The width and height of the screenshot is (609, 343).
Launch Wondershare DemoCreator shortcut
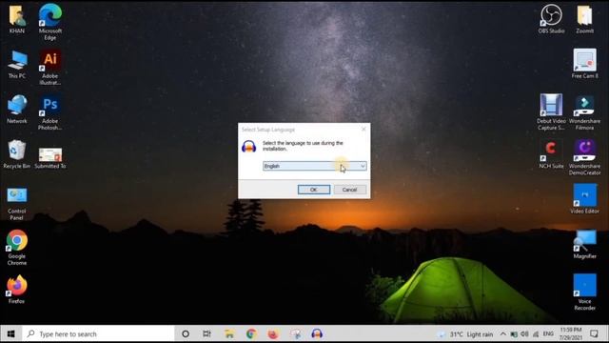click(584, 157)
